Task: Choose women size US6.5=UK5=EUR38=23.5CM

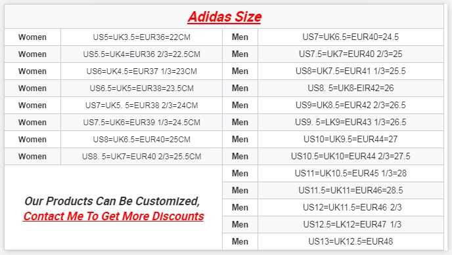Action: point(141,88)
